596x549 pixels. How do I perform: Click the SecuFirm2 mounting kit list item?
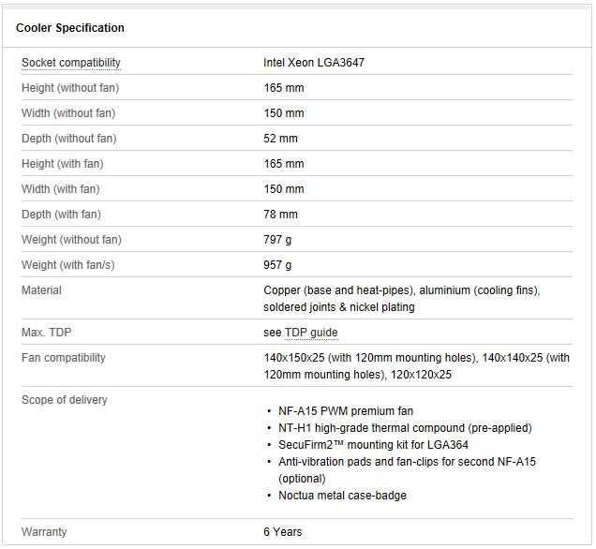click(x=373, y=445)
